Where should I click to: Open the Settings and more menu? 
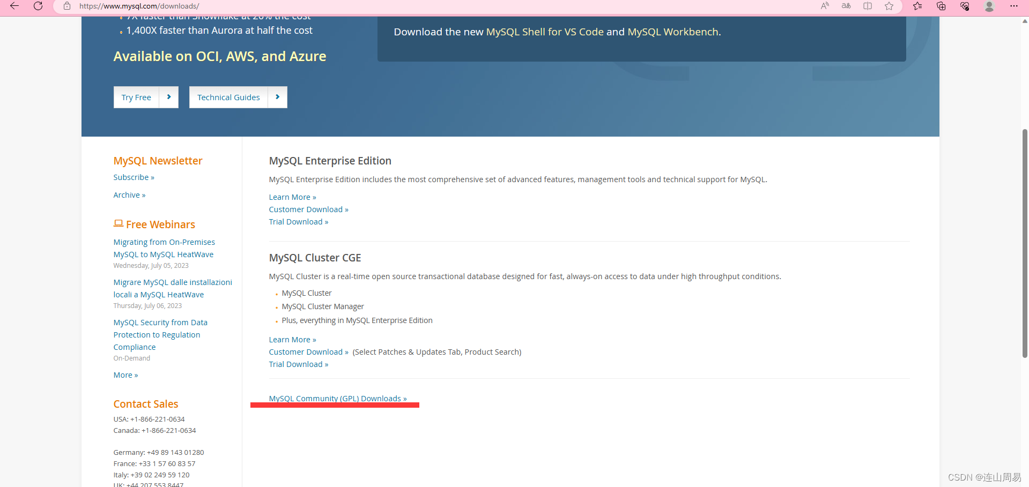1014,6
